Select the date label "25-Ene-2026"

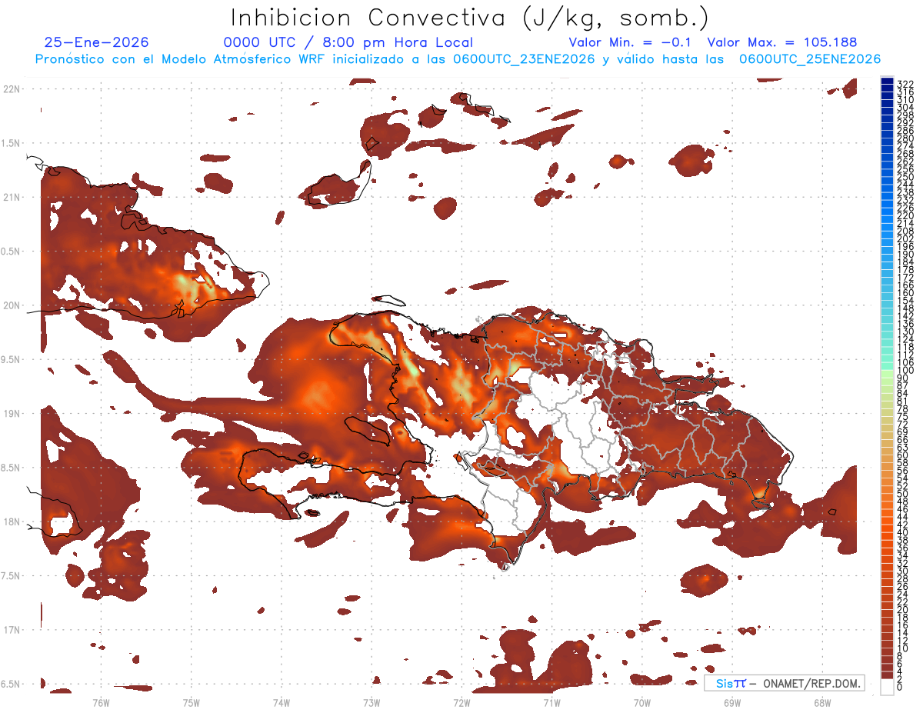(97, 42)
